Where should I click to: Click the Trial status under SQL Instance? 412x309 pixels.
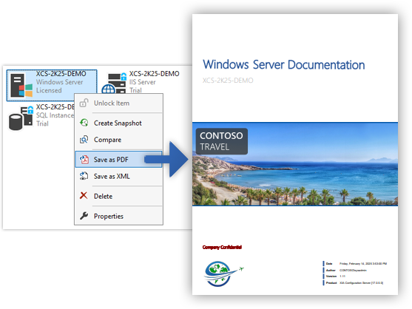[x=42, y=123]
